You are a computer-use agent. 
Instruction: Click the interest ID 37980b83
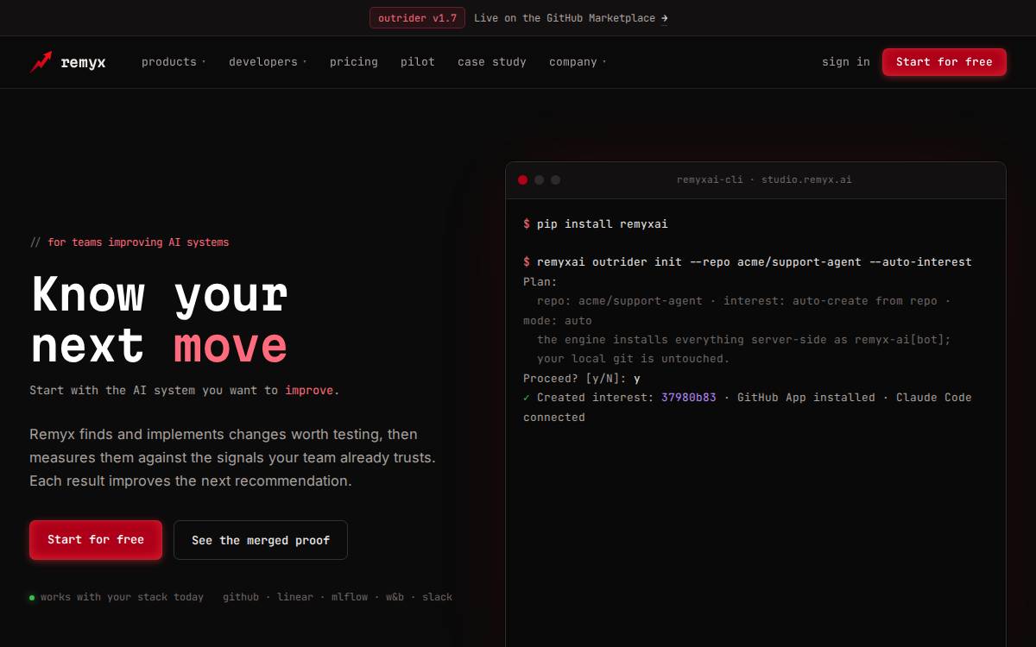(x=689, y=398)
